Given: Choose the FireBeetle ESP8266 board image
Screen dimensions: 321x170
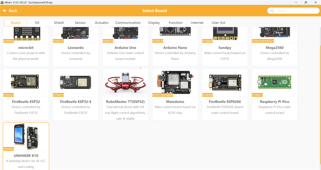Looking at the screenshot, I should click(225, 82).
